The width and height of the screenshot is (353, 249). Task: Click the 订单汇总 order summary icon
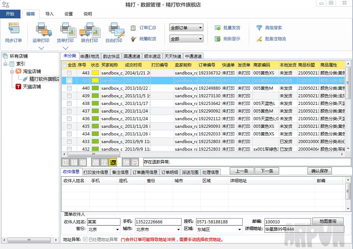133,28
